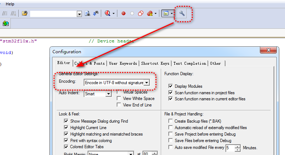Image resolution: width=285 pixels, height=155 pixels.
Task: Click the auto save Minutes value field
Action: click(230, 148)
